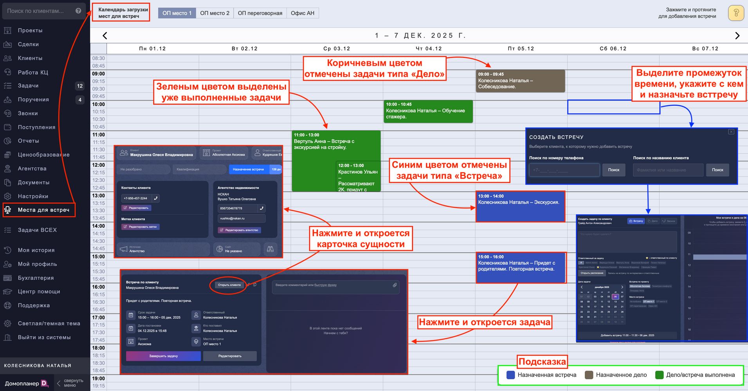This screenshot has height=391, width=748.
Task: Click the Домопланер logo
Action: (26, 384)
